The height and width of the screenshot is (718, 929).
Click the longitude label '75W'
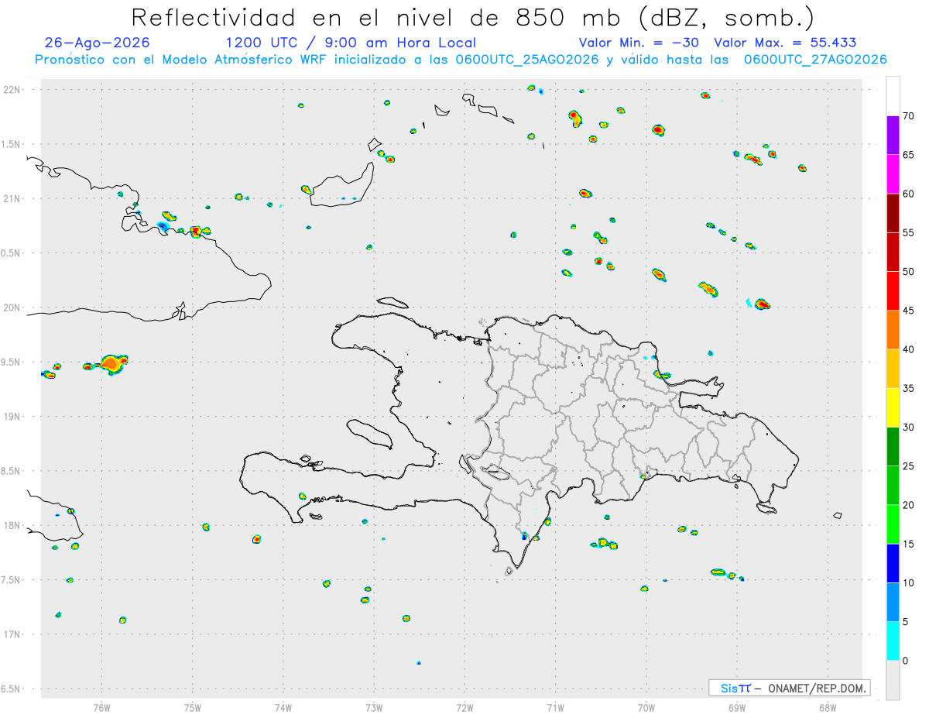click(x=192, y=708)
